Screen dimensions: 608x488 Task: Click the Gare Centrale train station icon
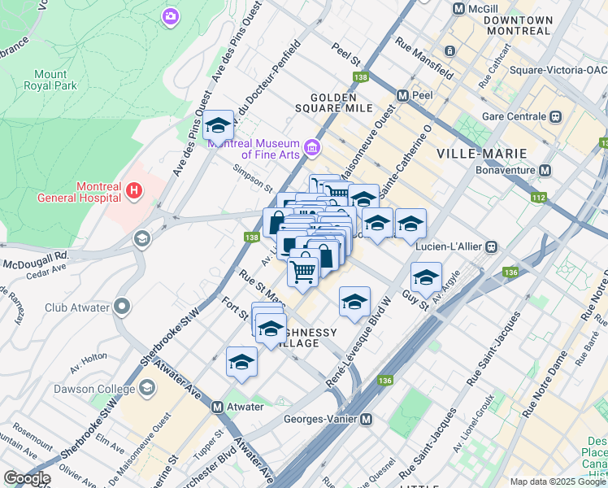click(x=556, y=116)
